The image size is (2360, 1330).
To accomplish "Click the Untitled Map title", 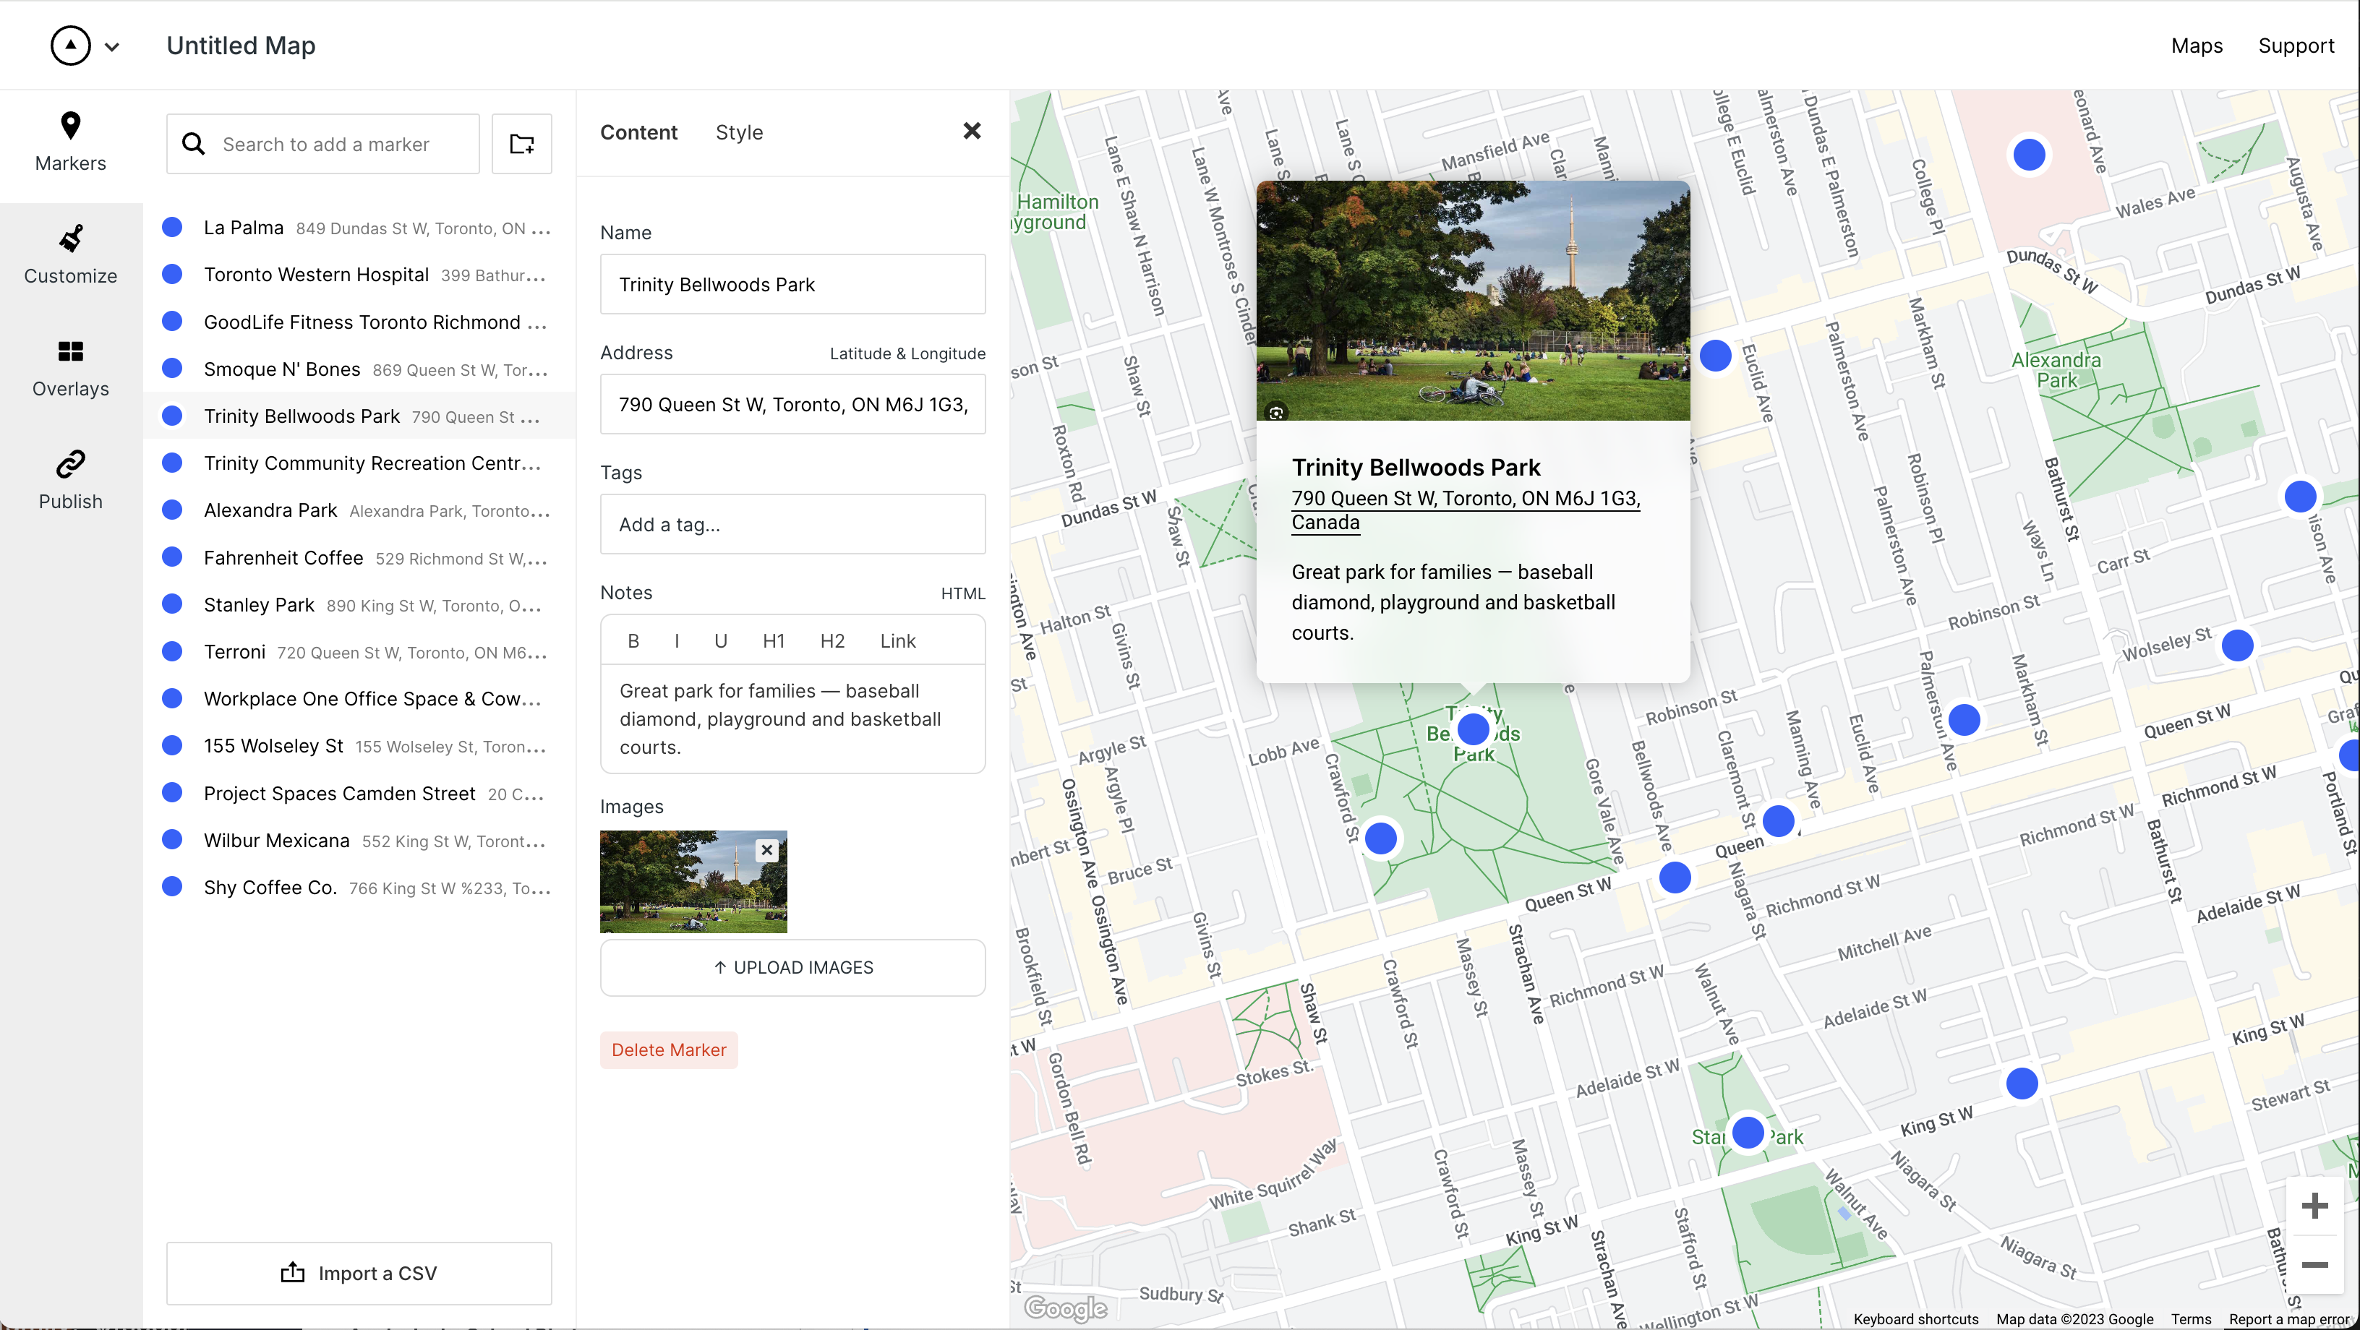I will [x=241, y=46].
